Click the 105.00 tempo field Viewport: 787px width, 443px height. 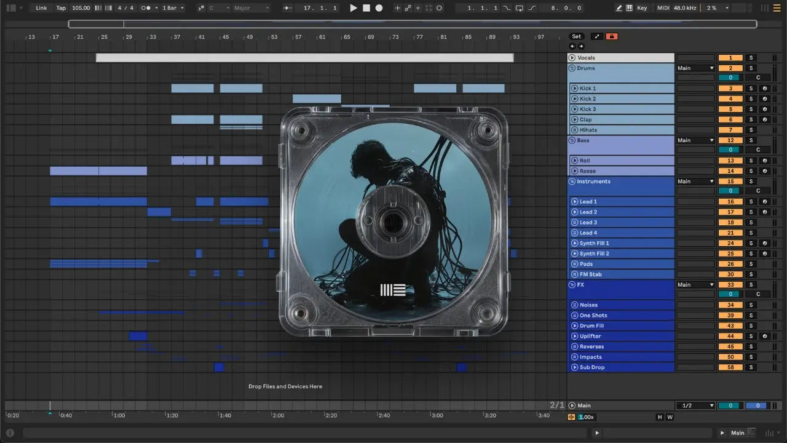tap(81, 8)
